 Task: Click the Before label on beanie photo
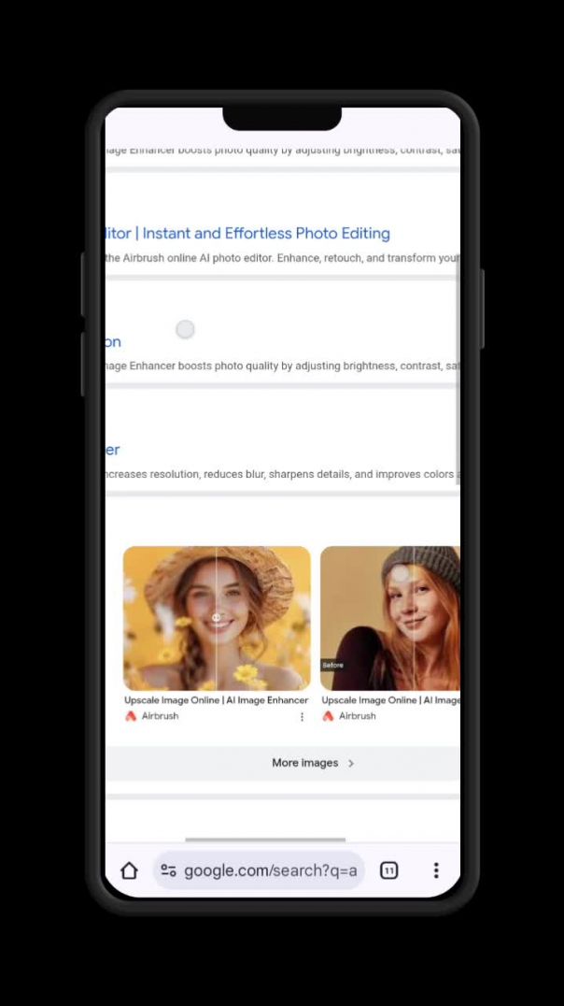(x=332, y=666)
